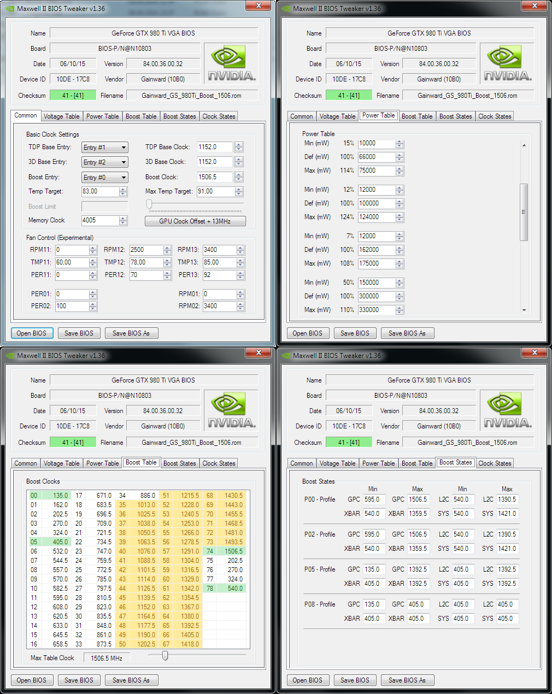552x694 pixels.
Task: Open the 3D Base Entry dropdown
Action: [x=105, y=162]
